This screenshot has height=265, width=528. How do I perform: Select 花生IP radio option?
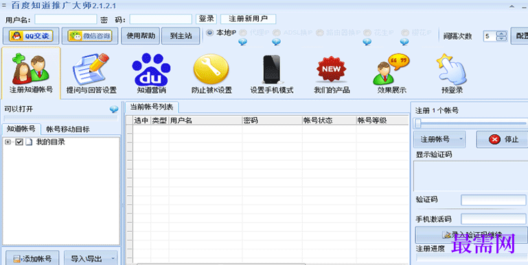coord(367,33)
